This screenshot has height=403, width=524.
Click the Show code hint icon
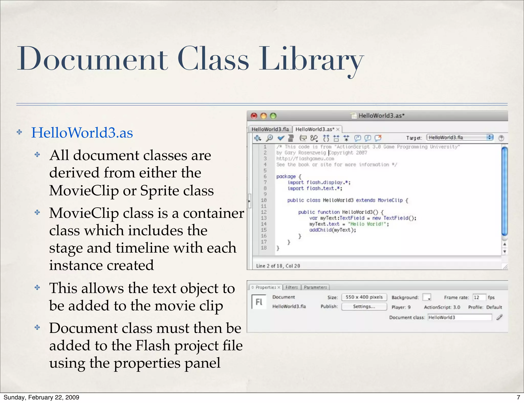[303, 138]
